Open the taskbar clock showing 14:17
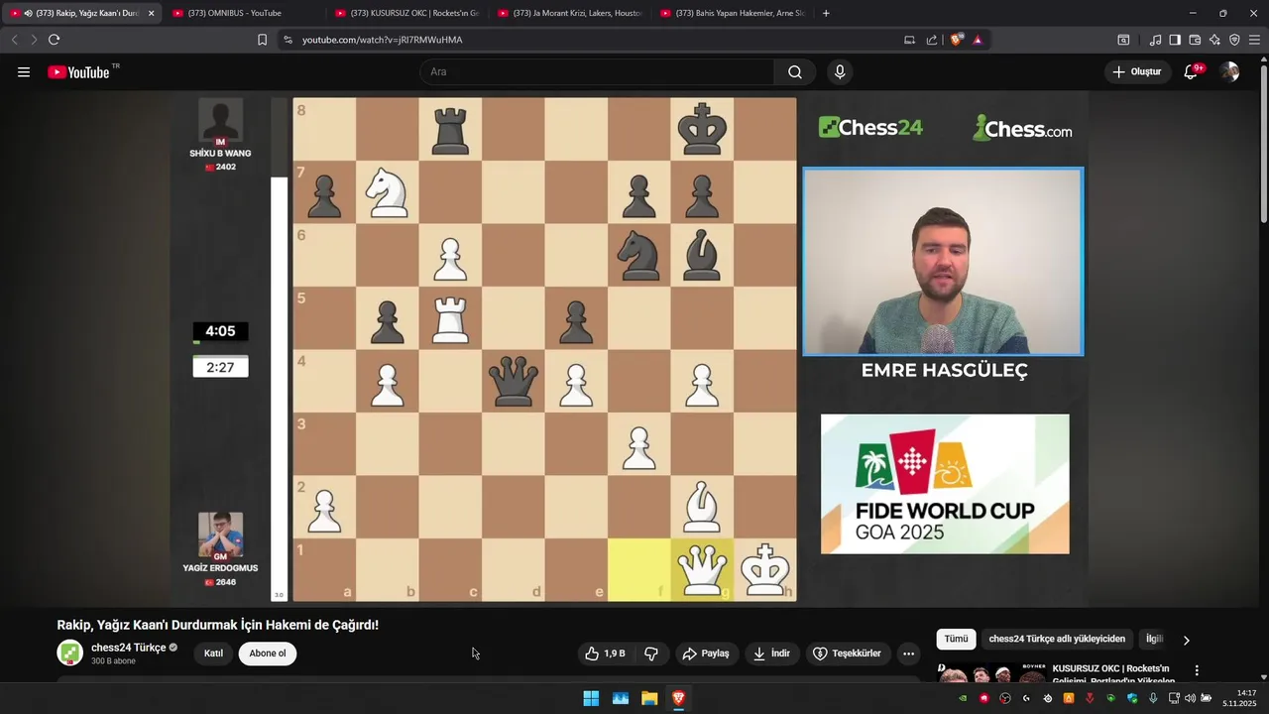 click(1240, 698)
